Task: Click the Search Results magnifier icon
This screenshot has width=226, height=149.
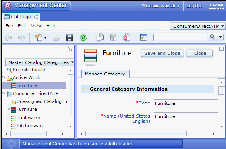Action: (10, 70)
